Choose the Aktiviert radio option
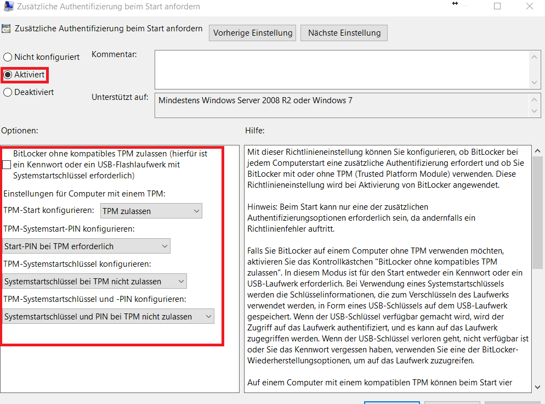Image resolution: width=545 pixels, height=404 pixels. click(x=8, y=74)
